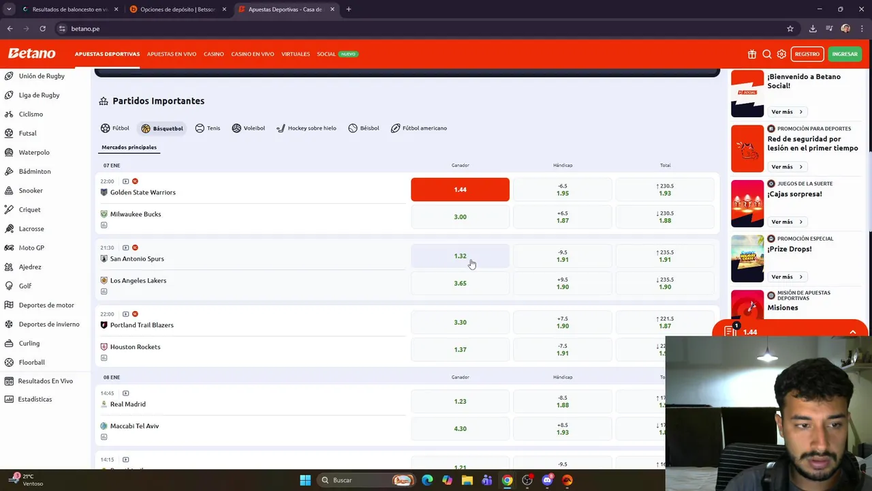Select Maccabi Tel Aviv winner odds 4.30

point(460,428)
